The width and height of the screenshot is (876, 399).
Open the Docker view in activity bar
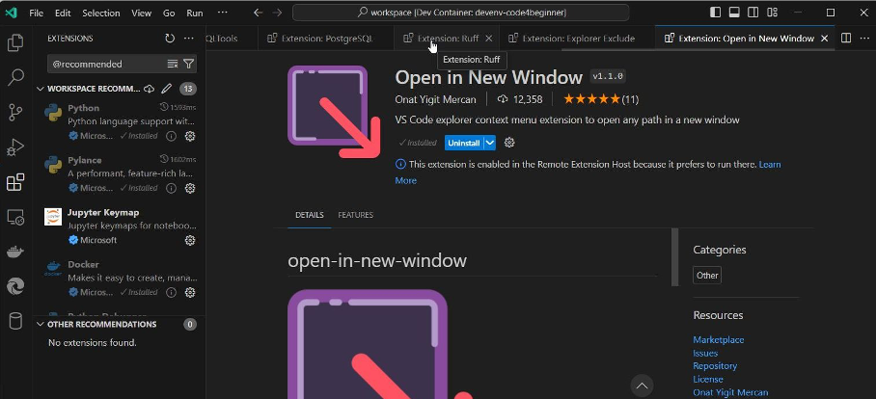(x=15, y=252)
